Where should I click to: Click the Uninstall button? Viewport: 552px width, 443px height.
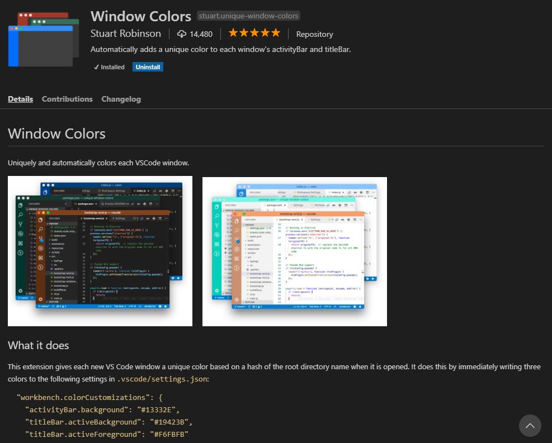[147, 66]
